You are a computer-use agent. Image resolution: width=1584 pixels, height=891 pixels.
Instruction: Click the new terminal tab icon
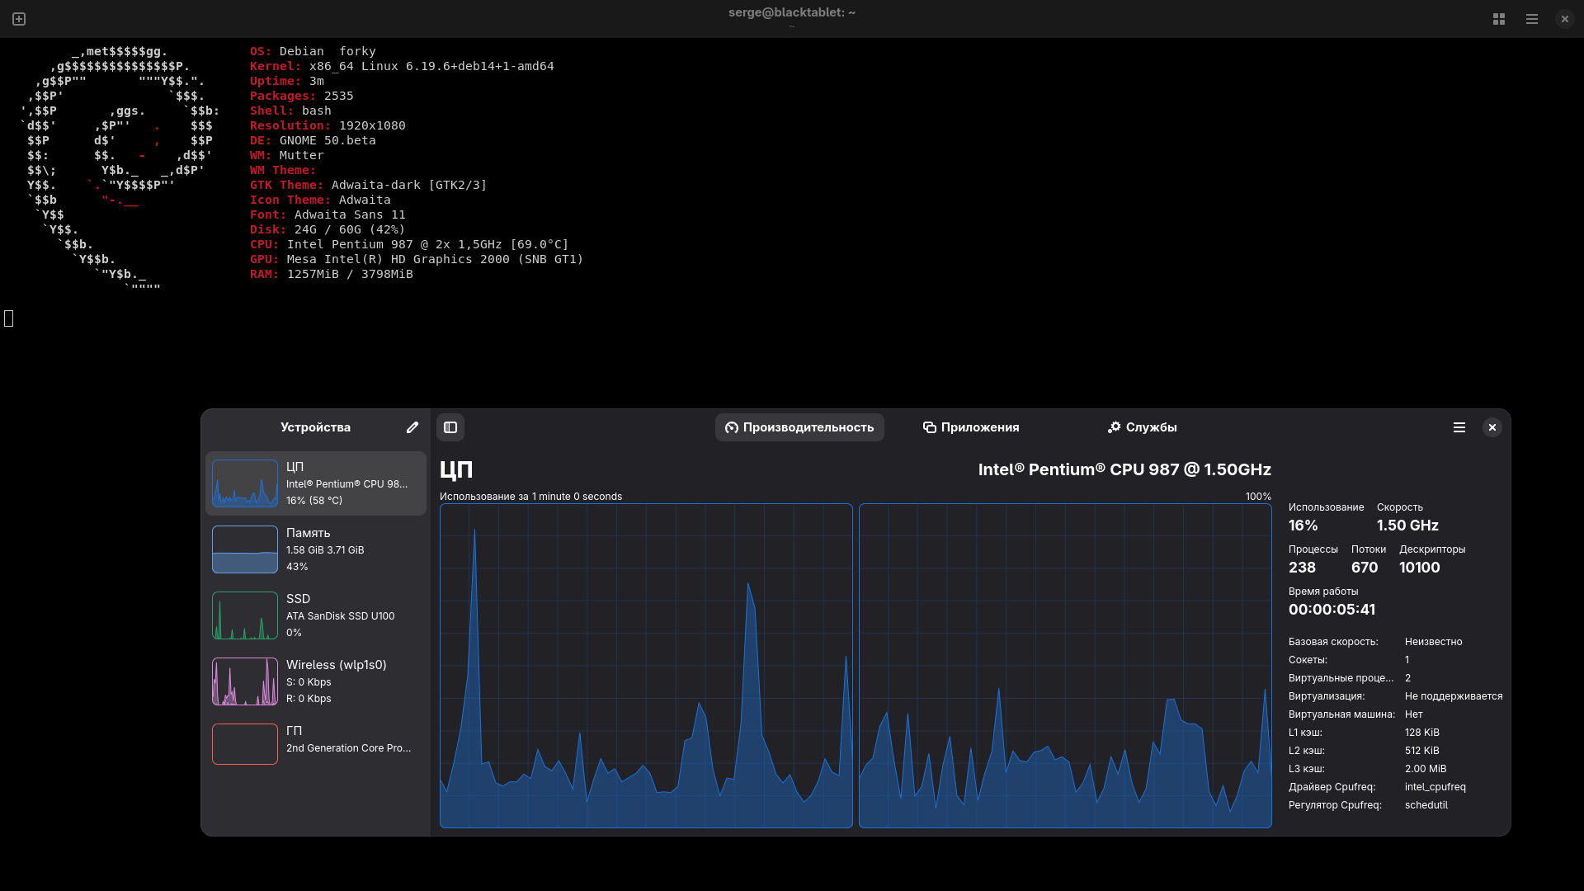click(x=19, y=19)
